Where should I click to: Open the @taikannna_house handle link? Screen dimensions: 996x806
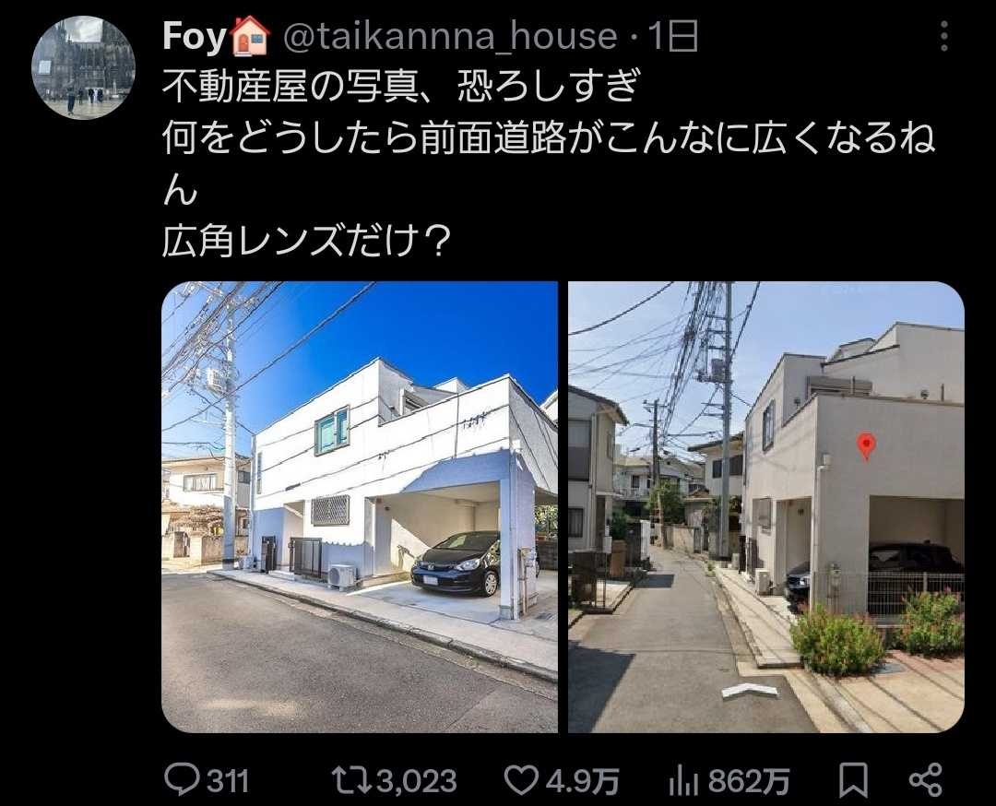click(450, 36)
